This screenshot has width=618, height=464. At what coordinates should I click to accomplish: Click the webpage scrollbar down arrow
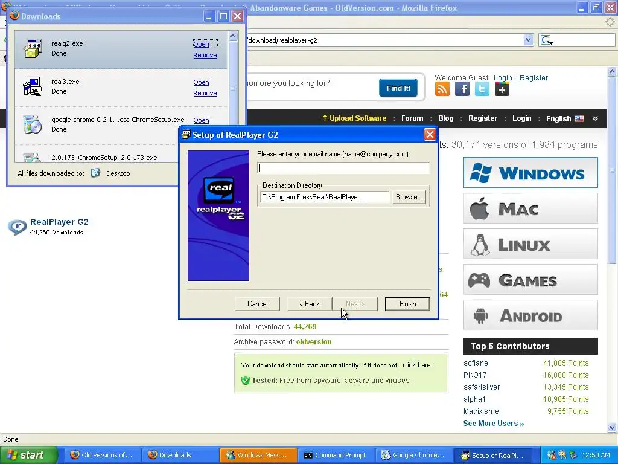[x=612, y=427]
